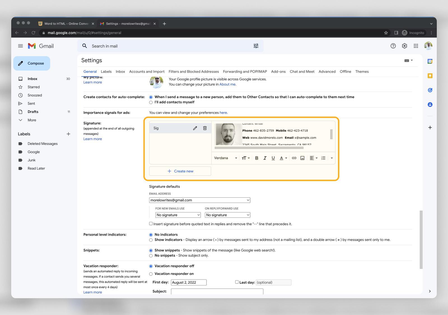Create a new signature
Screen dimensions: 448x315
pos(180,171)
